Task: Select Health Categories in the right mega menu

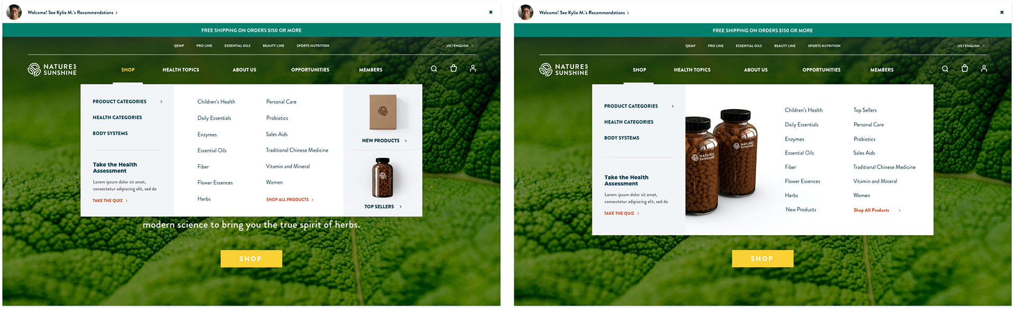Action: (x=628, y=122)
